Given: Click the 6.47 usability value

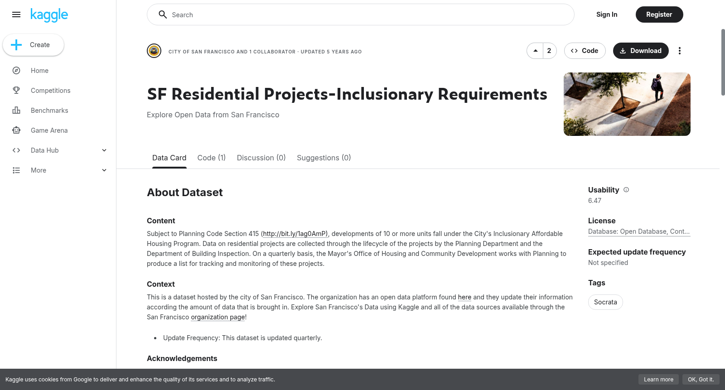Looking at the screenshot, I should (594, 201).
